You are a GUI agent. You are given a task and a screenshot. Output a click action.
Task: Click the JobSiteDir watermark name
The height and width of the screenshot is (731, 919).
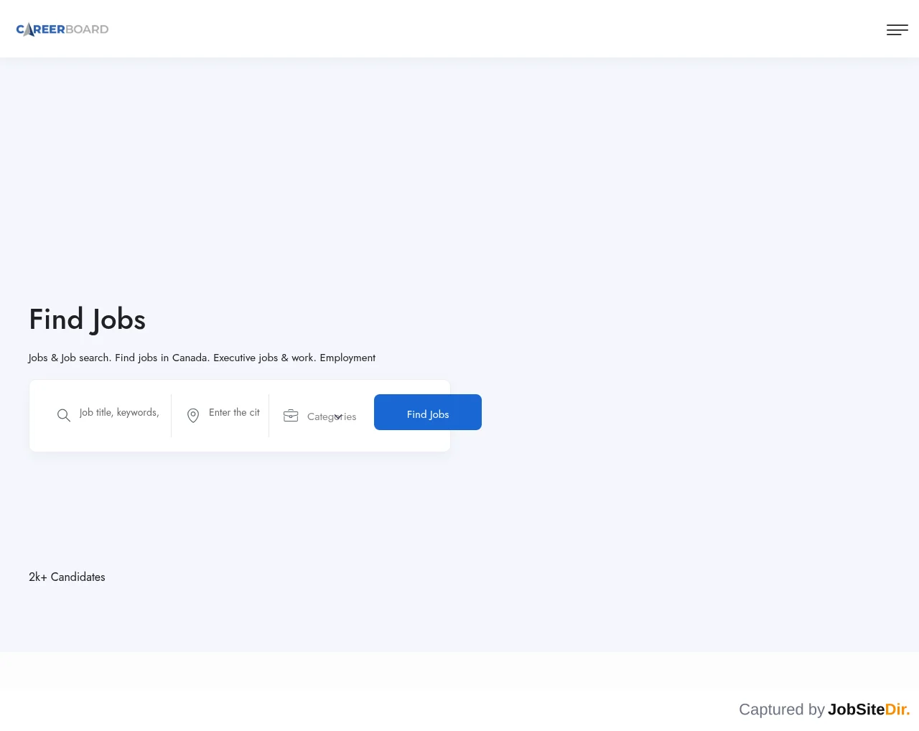coord(869,709)
